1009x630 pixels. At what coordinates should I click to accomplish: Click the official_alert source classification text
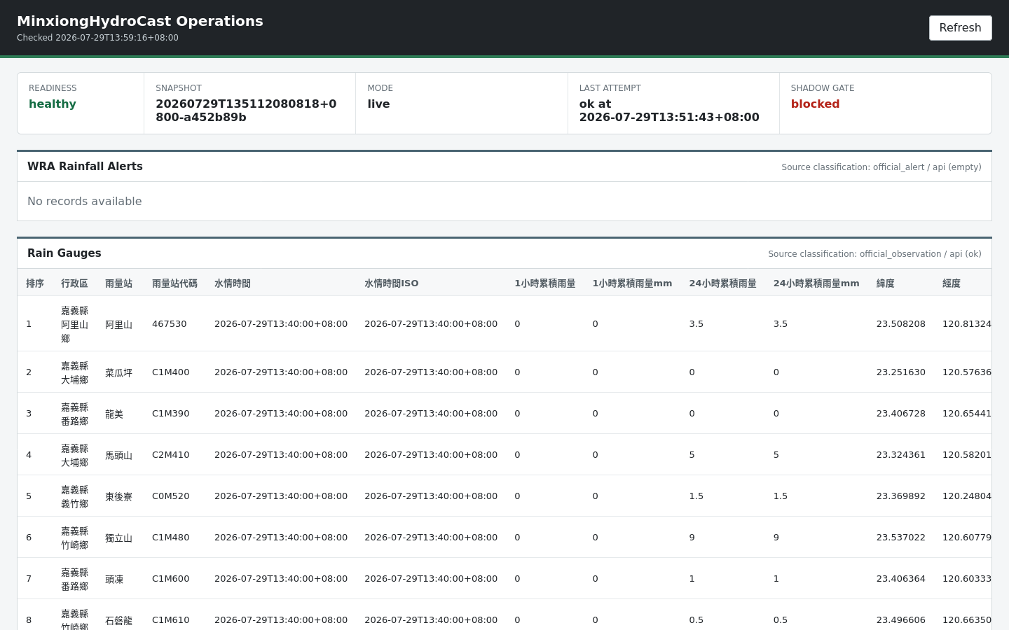(881, 167)
